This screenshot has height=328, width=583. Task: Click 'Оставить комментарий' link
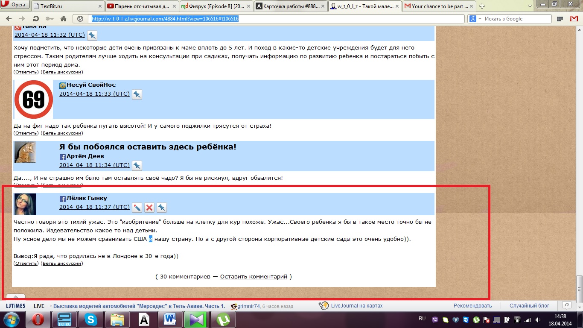point(254,277)
